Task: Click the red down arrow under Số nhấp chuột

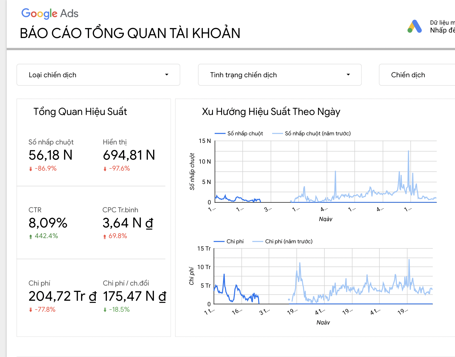Action: 30,168
